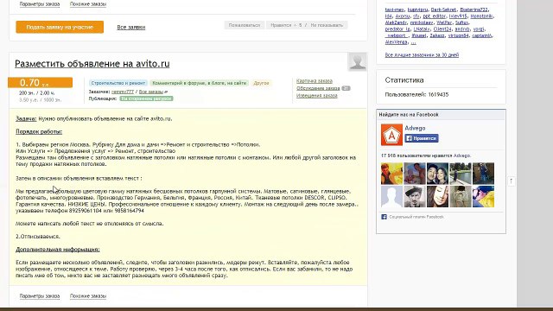Open user link 'AlekZandr' in sidebar

[396, 22]
